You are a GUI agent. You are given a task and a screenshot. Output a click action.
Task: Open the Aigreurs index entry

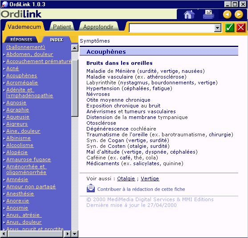click(x=17, y=124)
